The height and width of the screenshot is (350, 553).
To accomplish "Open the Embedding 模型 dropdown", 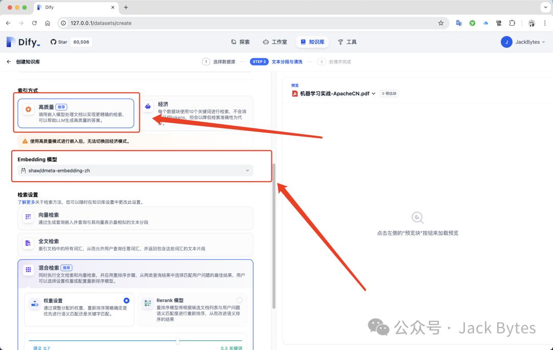I will [135, 170].
